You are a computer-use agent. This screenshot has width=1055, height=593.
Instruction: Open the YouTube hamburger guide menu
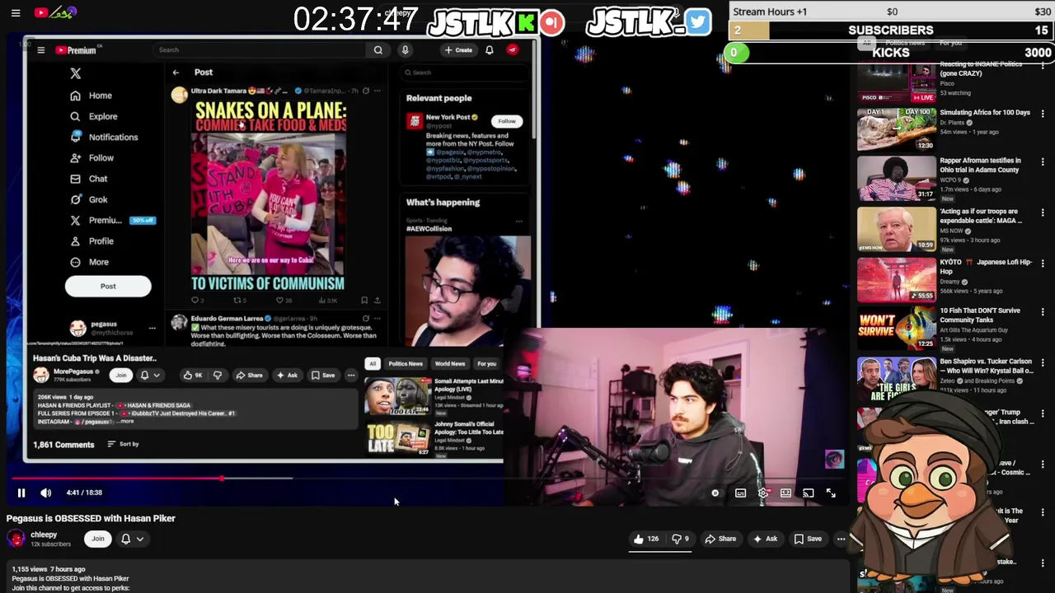click(16, 13)
